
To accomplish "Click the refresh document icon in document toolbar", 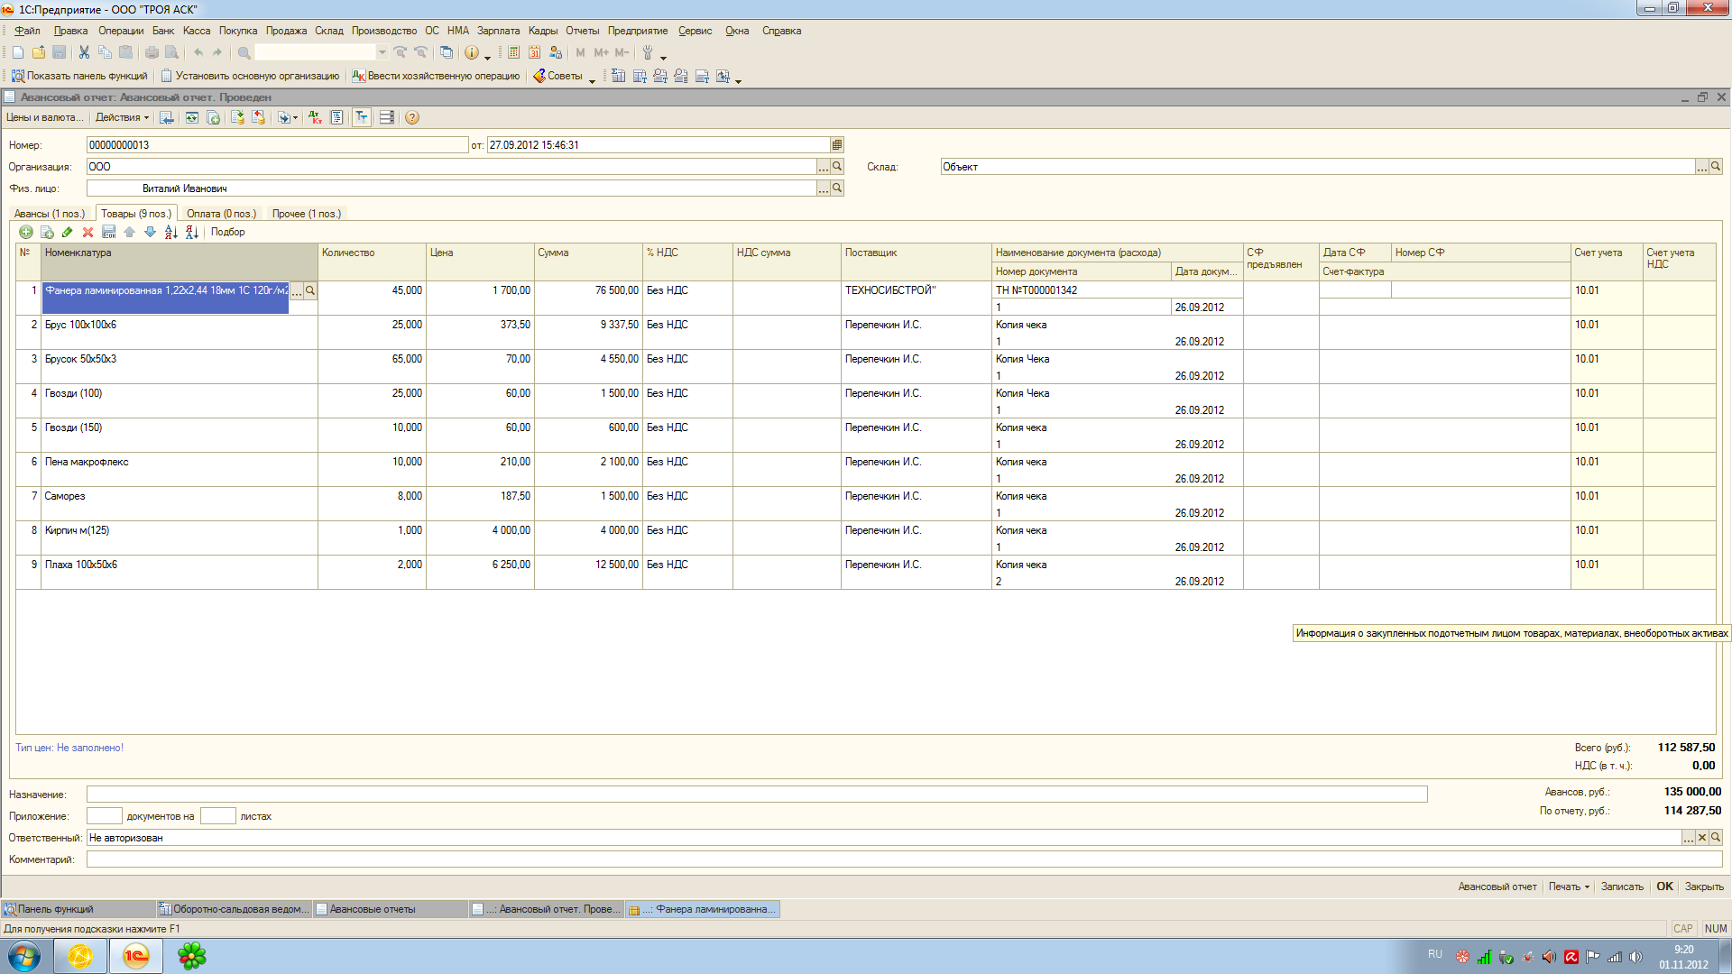I will point(192,118).
